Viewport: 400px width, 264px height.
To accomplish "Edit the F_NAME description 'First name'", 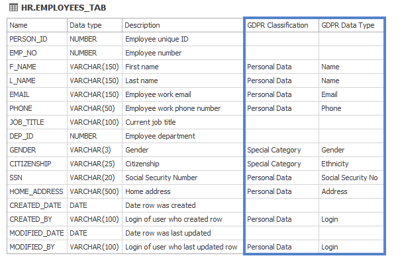I will pos(142,67).
